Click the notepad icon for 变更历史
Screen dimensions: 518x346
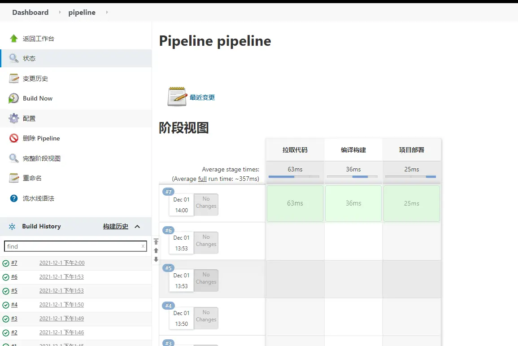(x=14, y=79)
